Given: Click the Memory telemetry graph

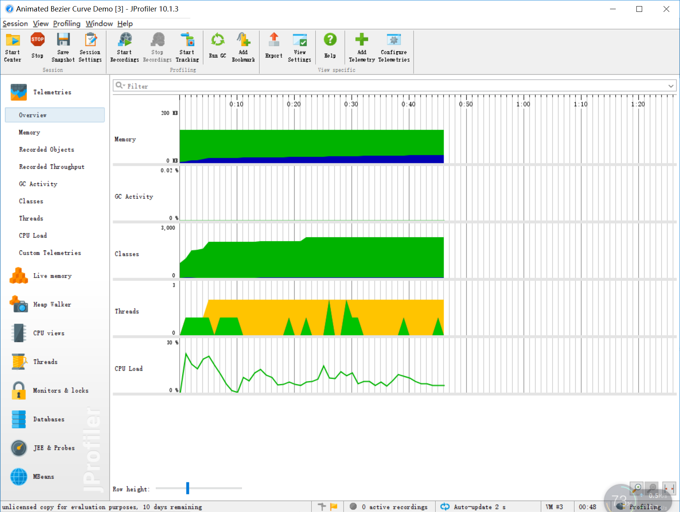Looking at the screenshot, I should [312, 146].
